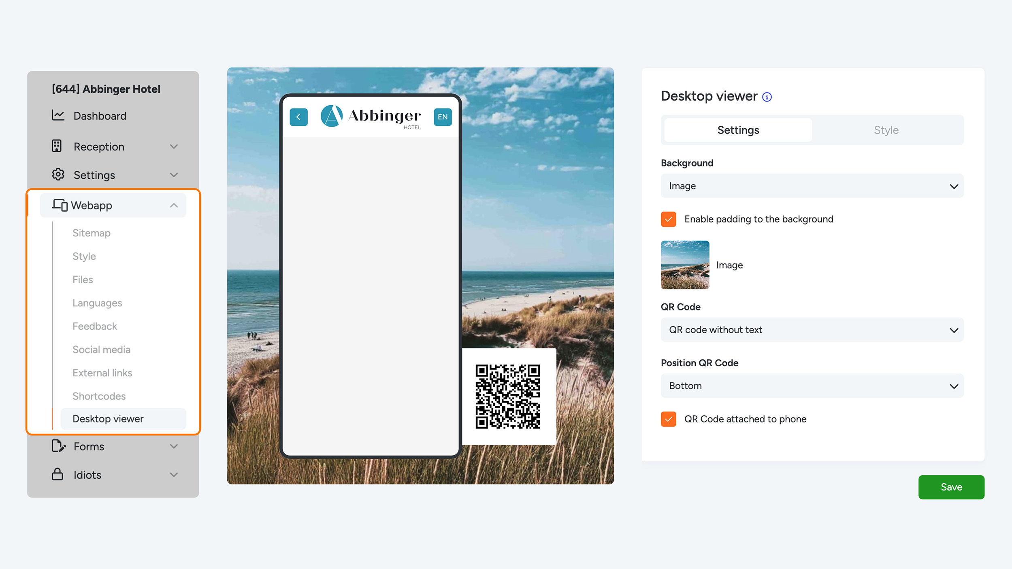1012x569 pixels.
Task: Open the QR Code type dropdown
Action: (x=812, y=330)
